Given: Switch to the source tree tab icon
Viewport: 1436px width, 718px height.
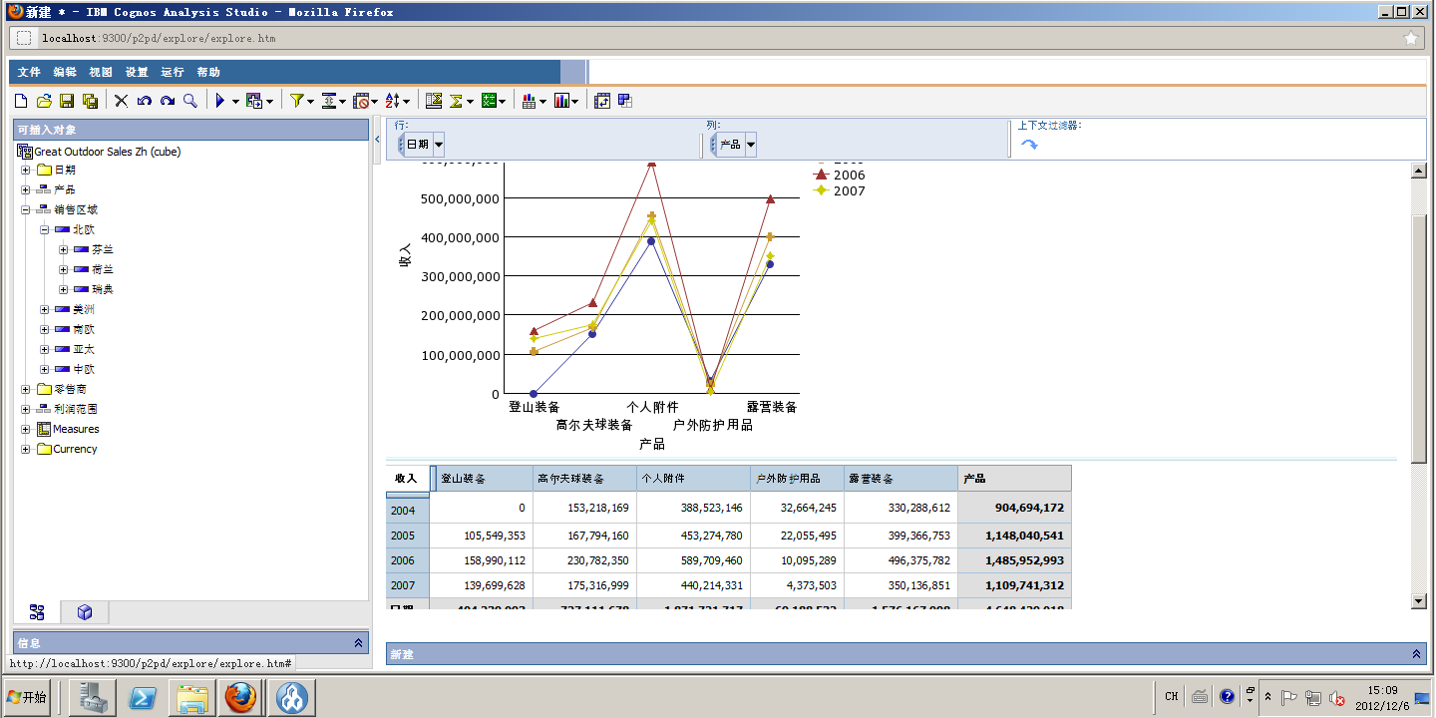Looking at the screenshot, I should [x=37, y=612].
